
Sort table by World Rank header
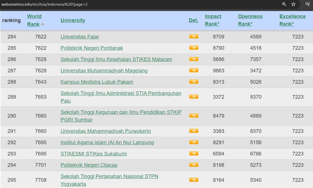(x=34, y=20)
